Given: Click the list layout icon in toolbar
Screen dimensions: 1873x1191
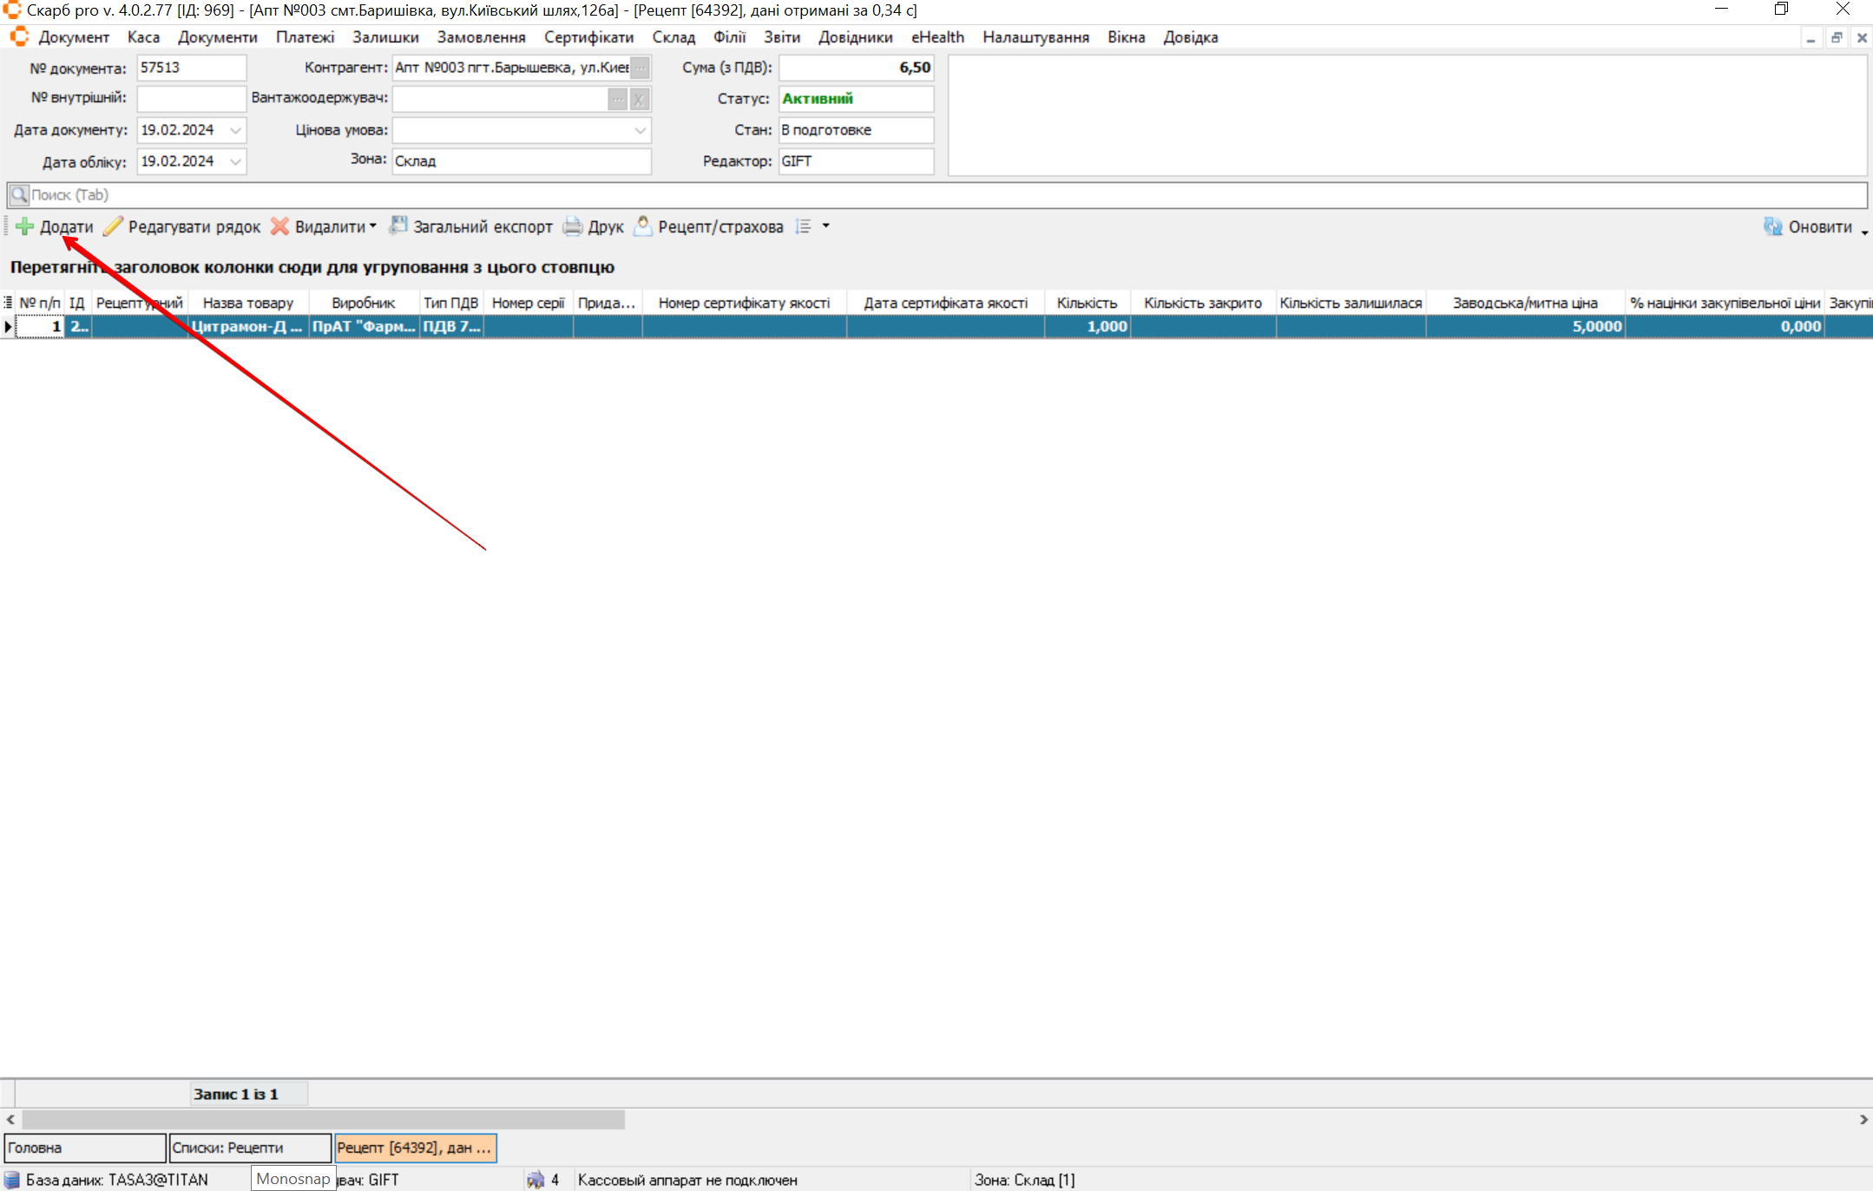Looking at the screenshot, I should [804, 226].
